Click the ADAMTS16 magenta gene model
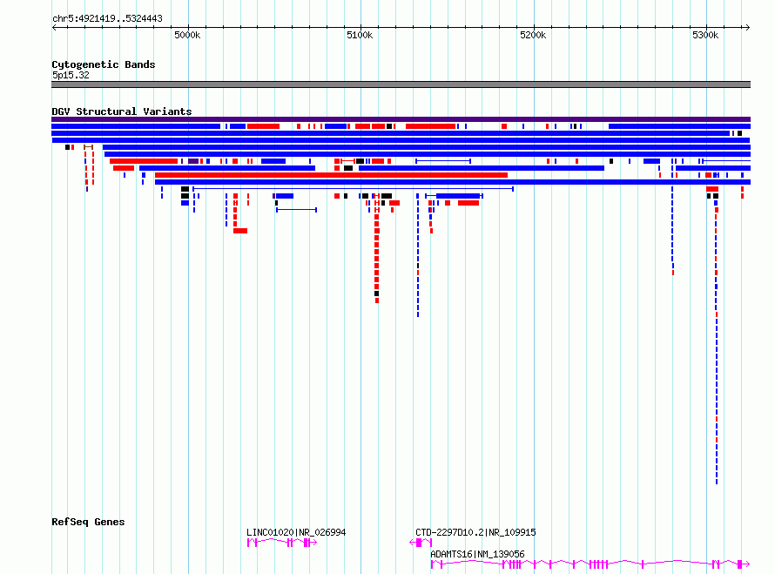Viewport: 775px width, 574px height. 590,564
